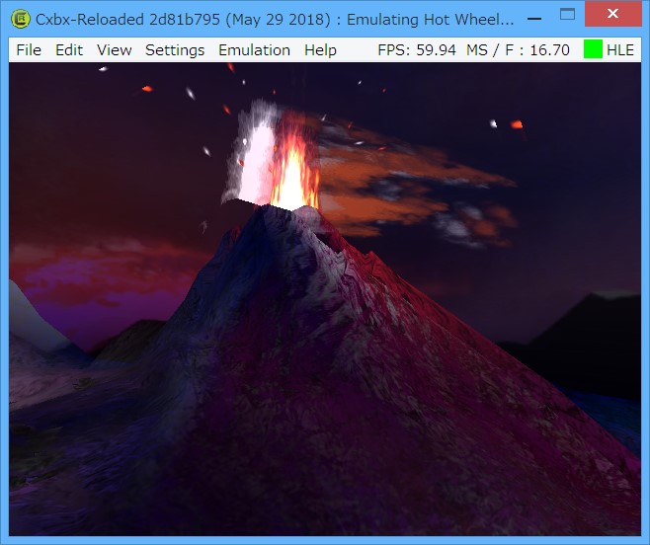650x545 pixels.
Task: Open the File menu
Action: click(x=29, y=50)
